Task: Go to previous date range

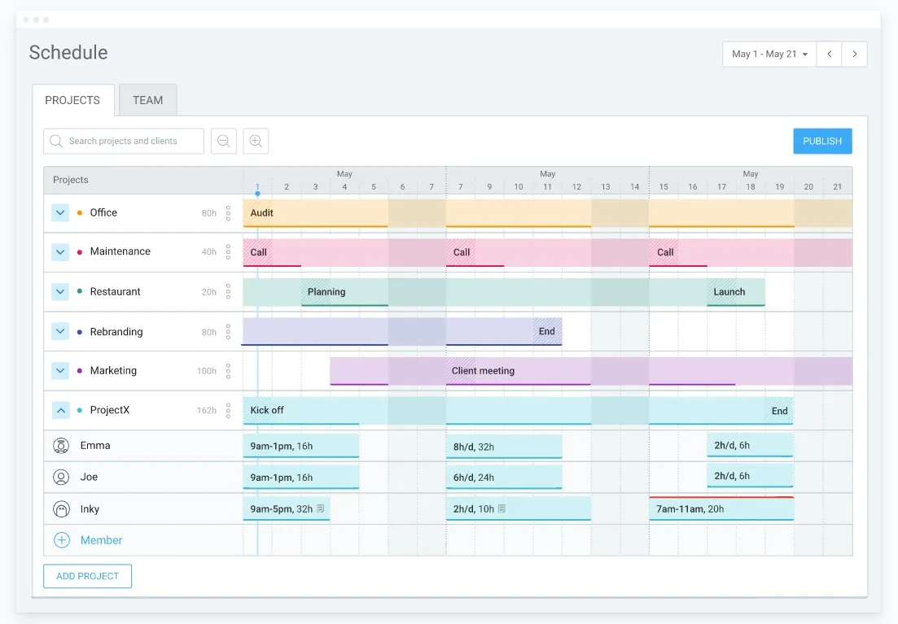Action: pos(830,54)
